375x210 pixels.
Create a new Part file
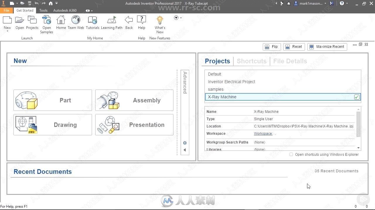53,100
